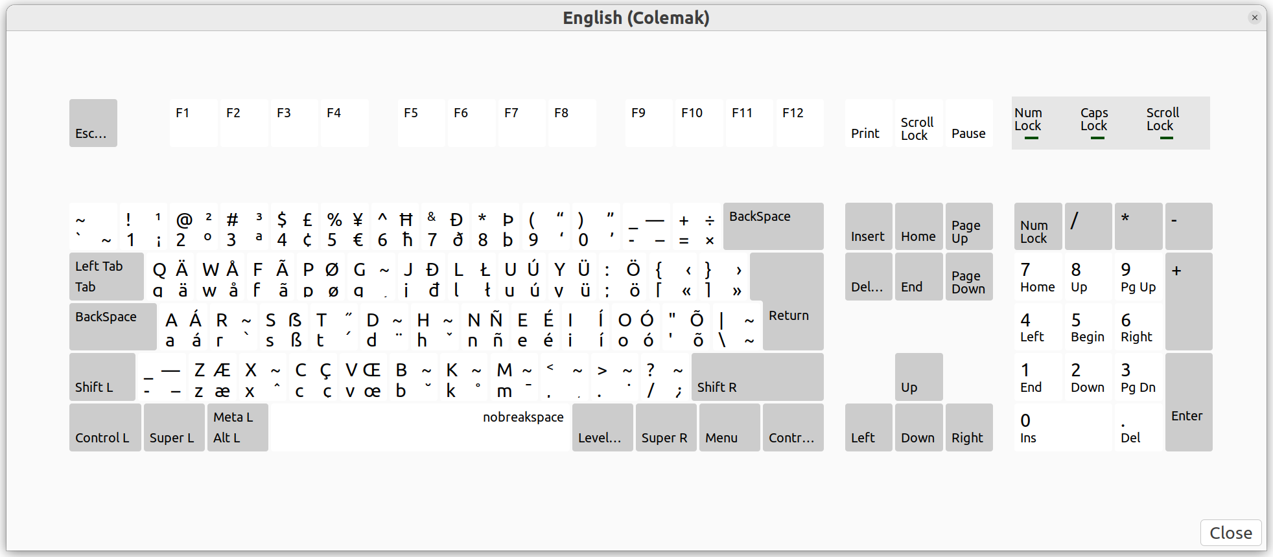Click the Home key next to Insert
This screenshot has width=1273, height=557.
coord(918,227)
